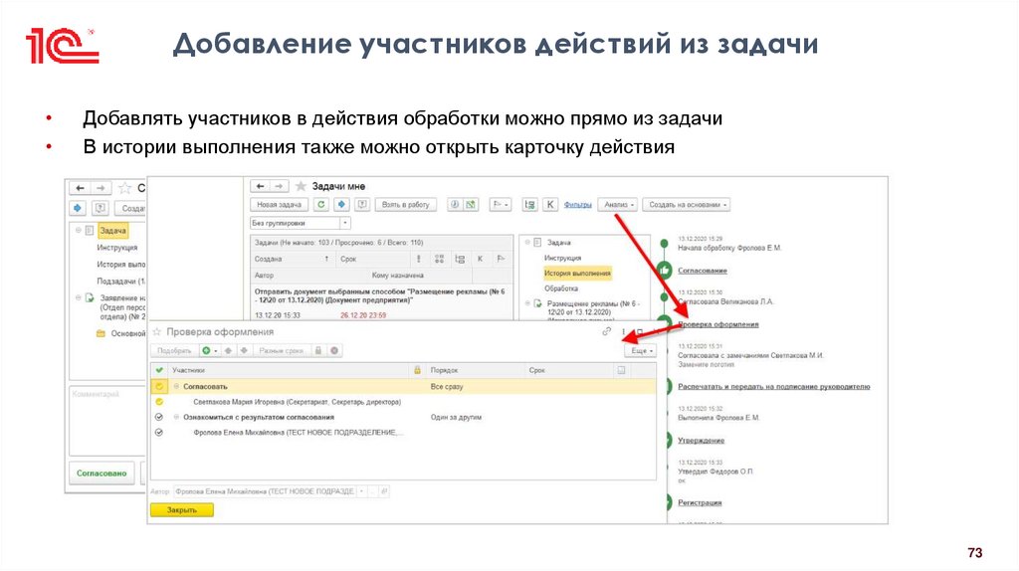Click the K toolbar button
This screenshot has height=571, width=1019.
(x=549, y=205)
